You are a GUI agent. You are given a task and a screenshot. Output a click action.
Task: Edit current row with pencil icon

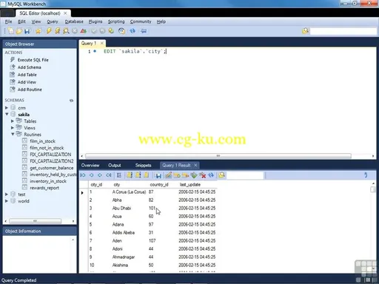[x=169, y=175]
